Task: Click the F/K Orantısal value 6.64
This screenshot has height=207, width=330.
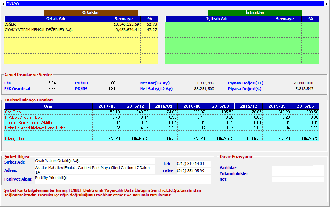Action: (x=52, y=89)
